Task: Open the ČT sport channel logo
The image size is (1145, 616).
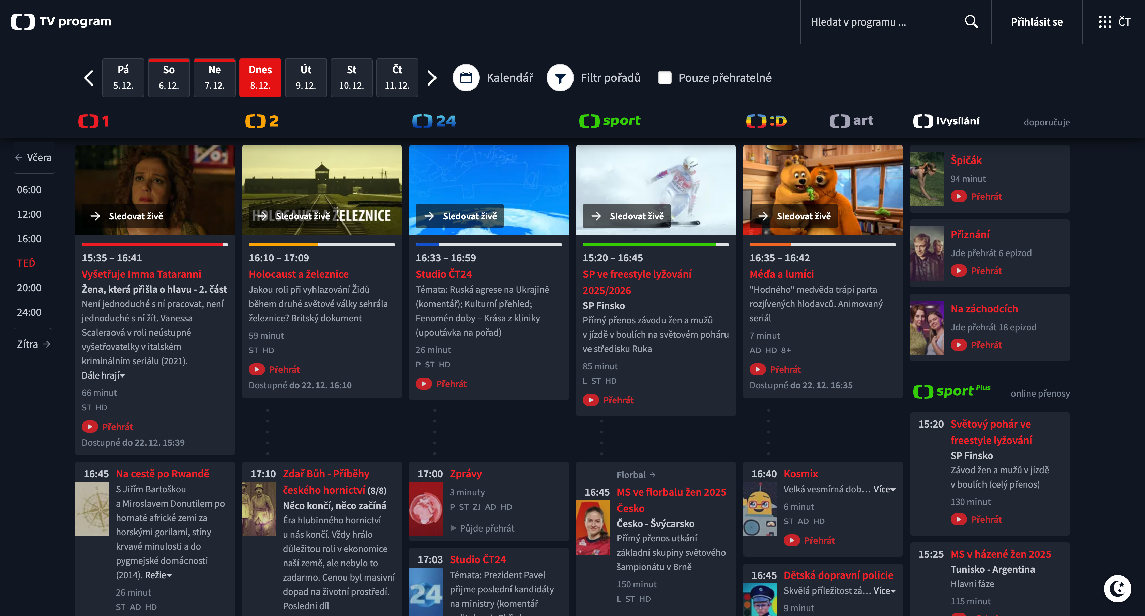Action: pos(610,121)
